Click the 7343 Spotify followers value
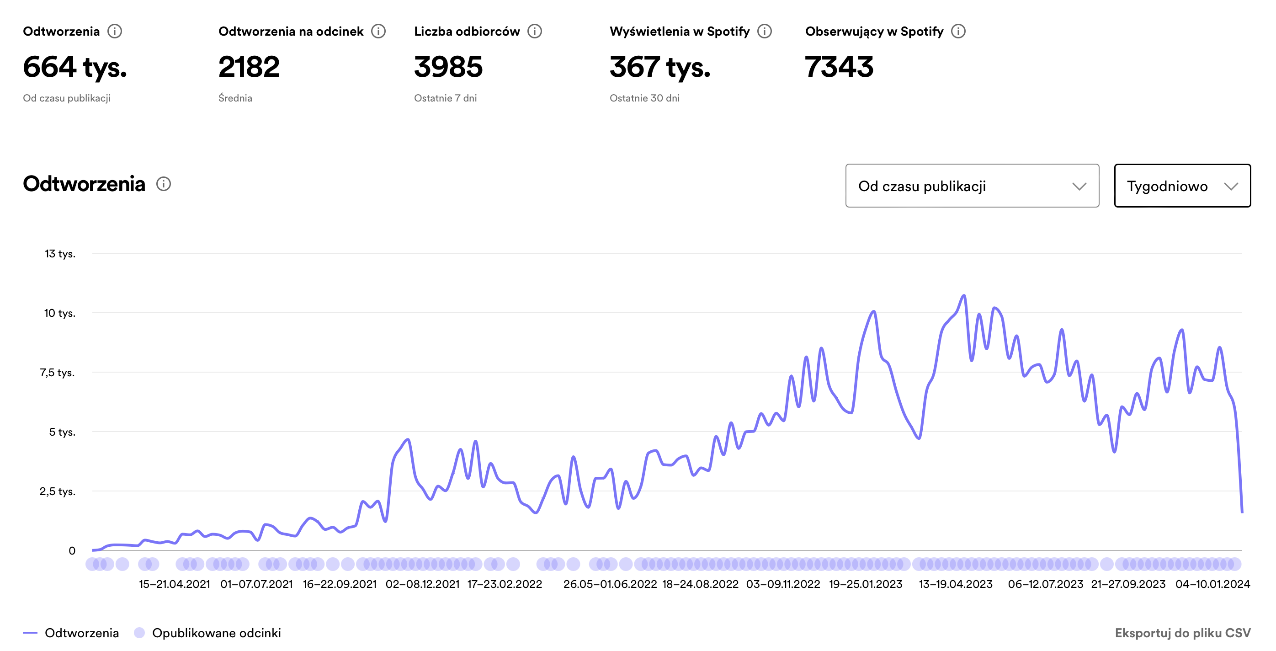Image resolution: width=1276 pixels, height=651 pixels. [839, 67]
